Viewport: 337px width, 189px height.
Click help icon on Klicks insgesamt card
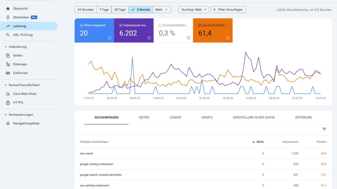pos(109,38)
